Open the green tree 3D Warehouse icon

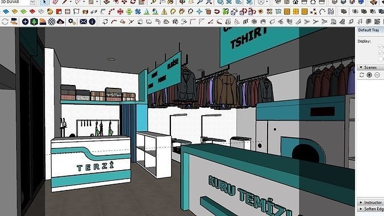coord(34,22)
